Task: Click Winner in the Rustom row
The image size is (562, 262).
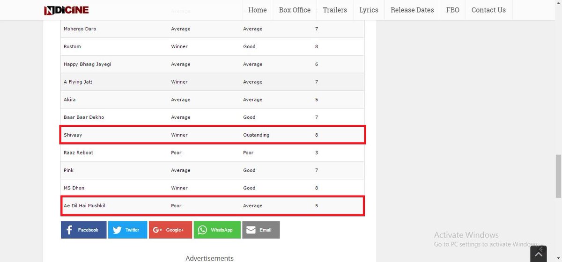Action: pyautogui.click(x=179, y=46)
